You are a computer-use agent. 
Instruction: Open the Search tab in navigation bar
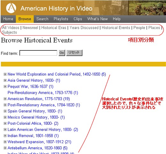(42, 19)
